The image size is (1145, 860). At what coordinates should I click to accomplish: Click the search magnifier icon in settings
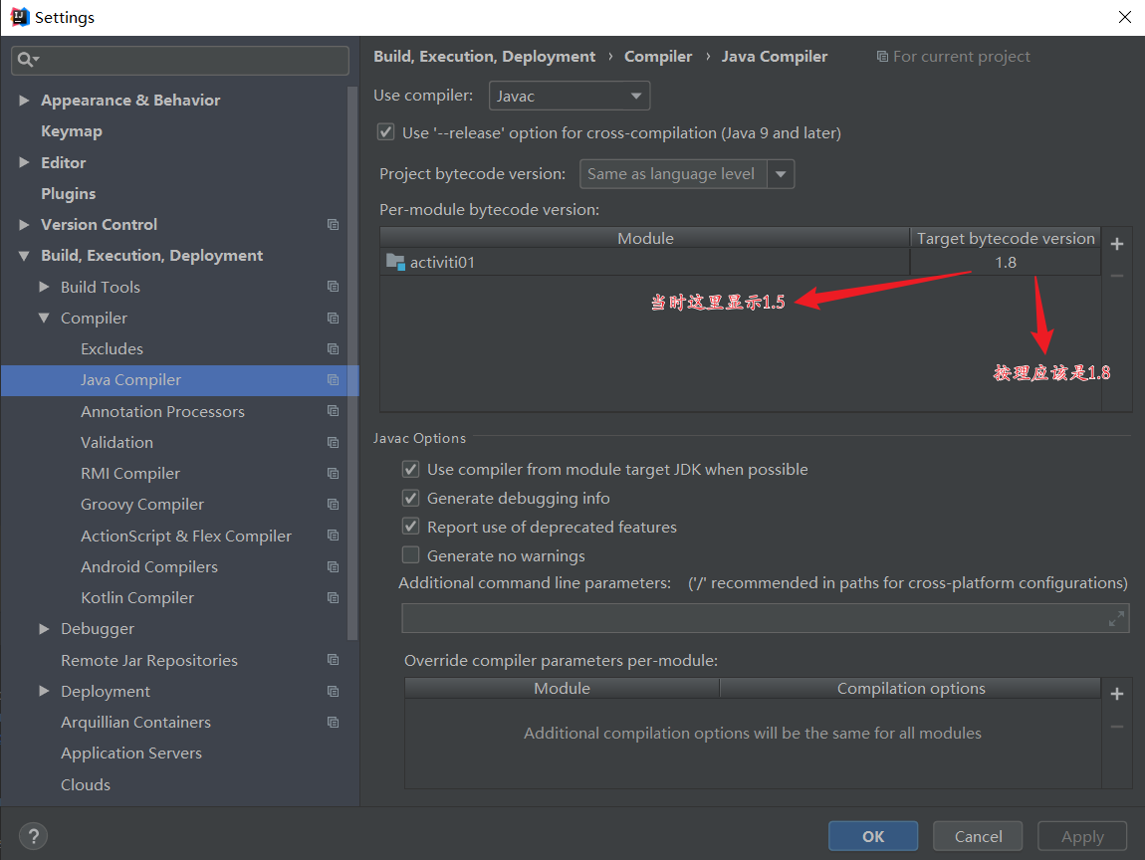[x=26, y=60]
